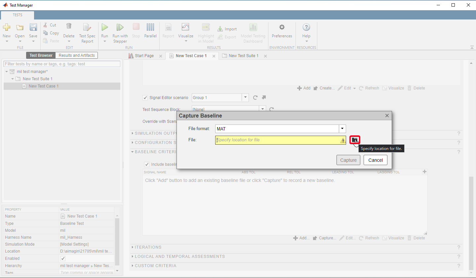The width and height of the screenshot is (476, 278).
Task: Switch to Results and Artifacts tab
Action: pos(77,55)
